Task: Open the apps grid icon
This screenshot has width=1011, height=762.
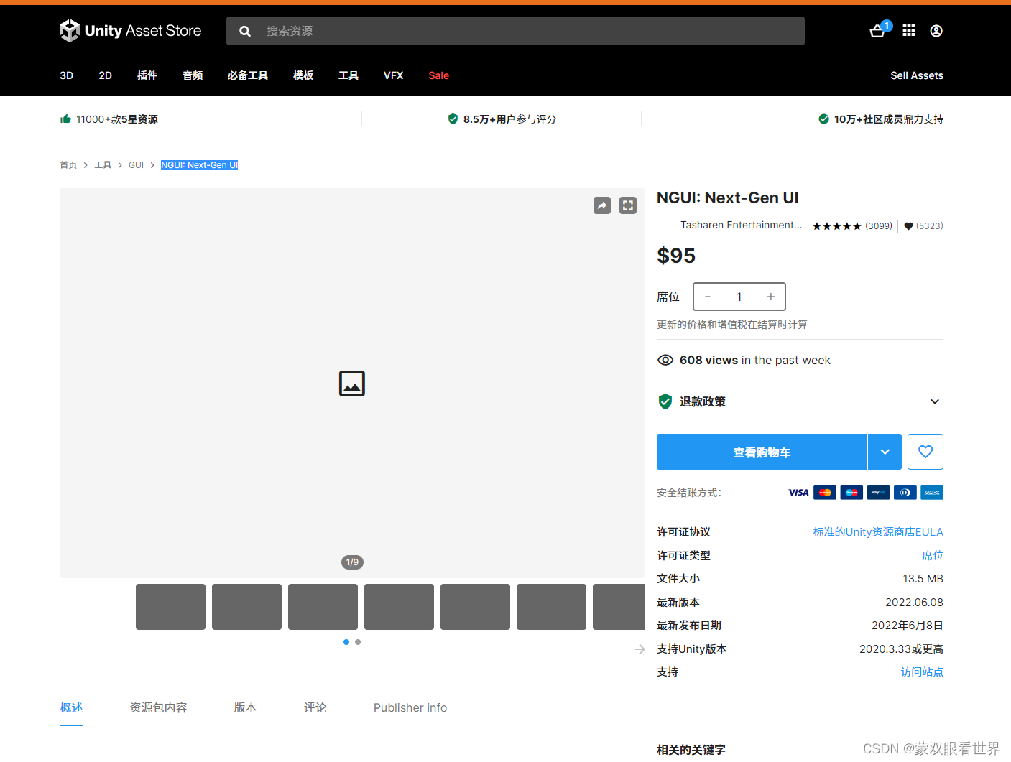Action: [909, 30]
